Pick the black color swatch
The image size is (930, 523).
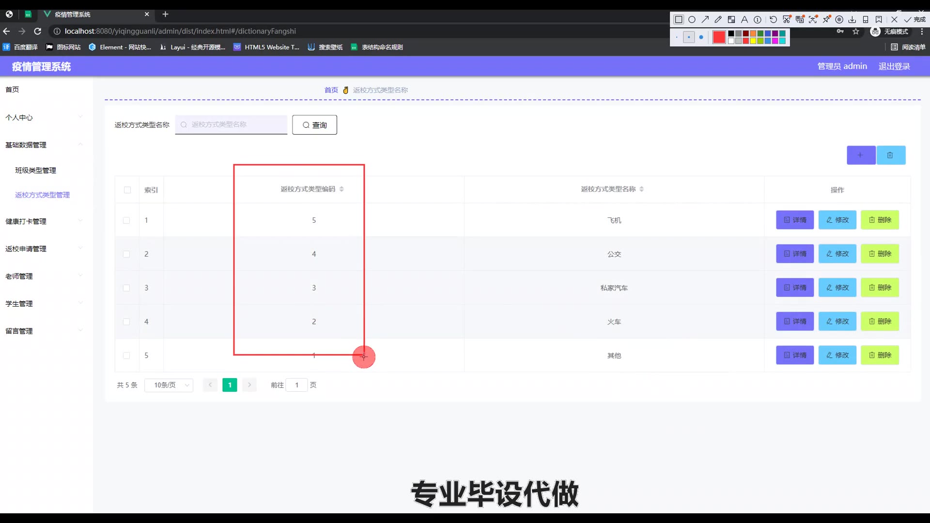click(731, 34)
